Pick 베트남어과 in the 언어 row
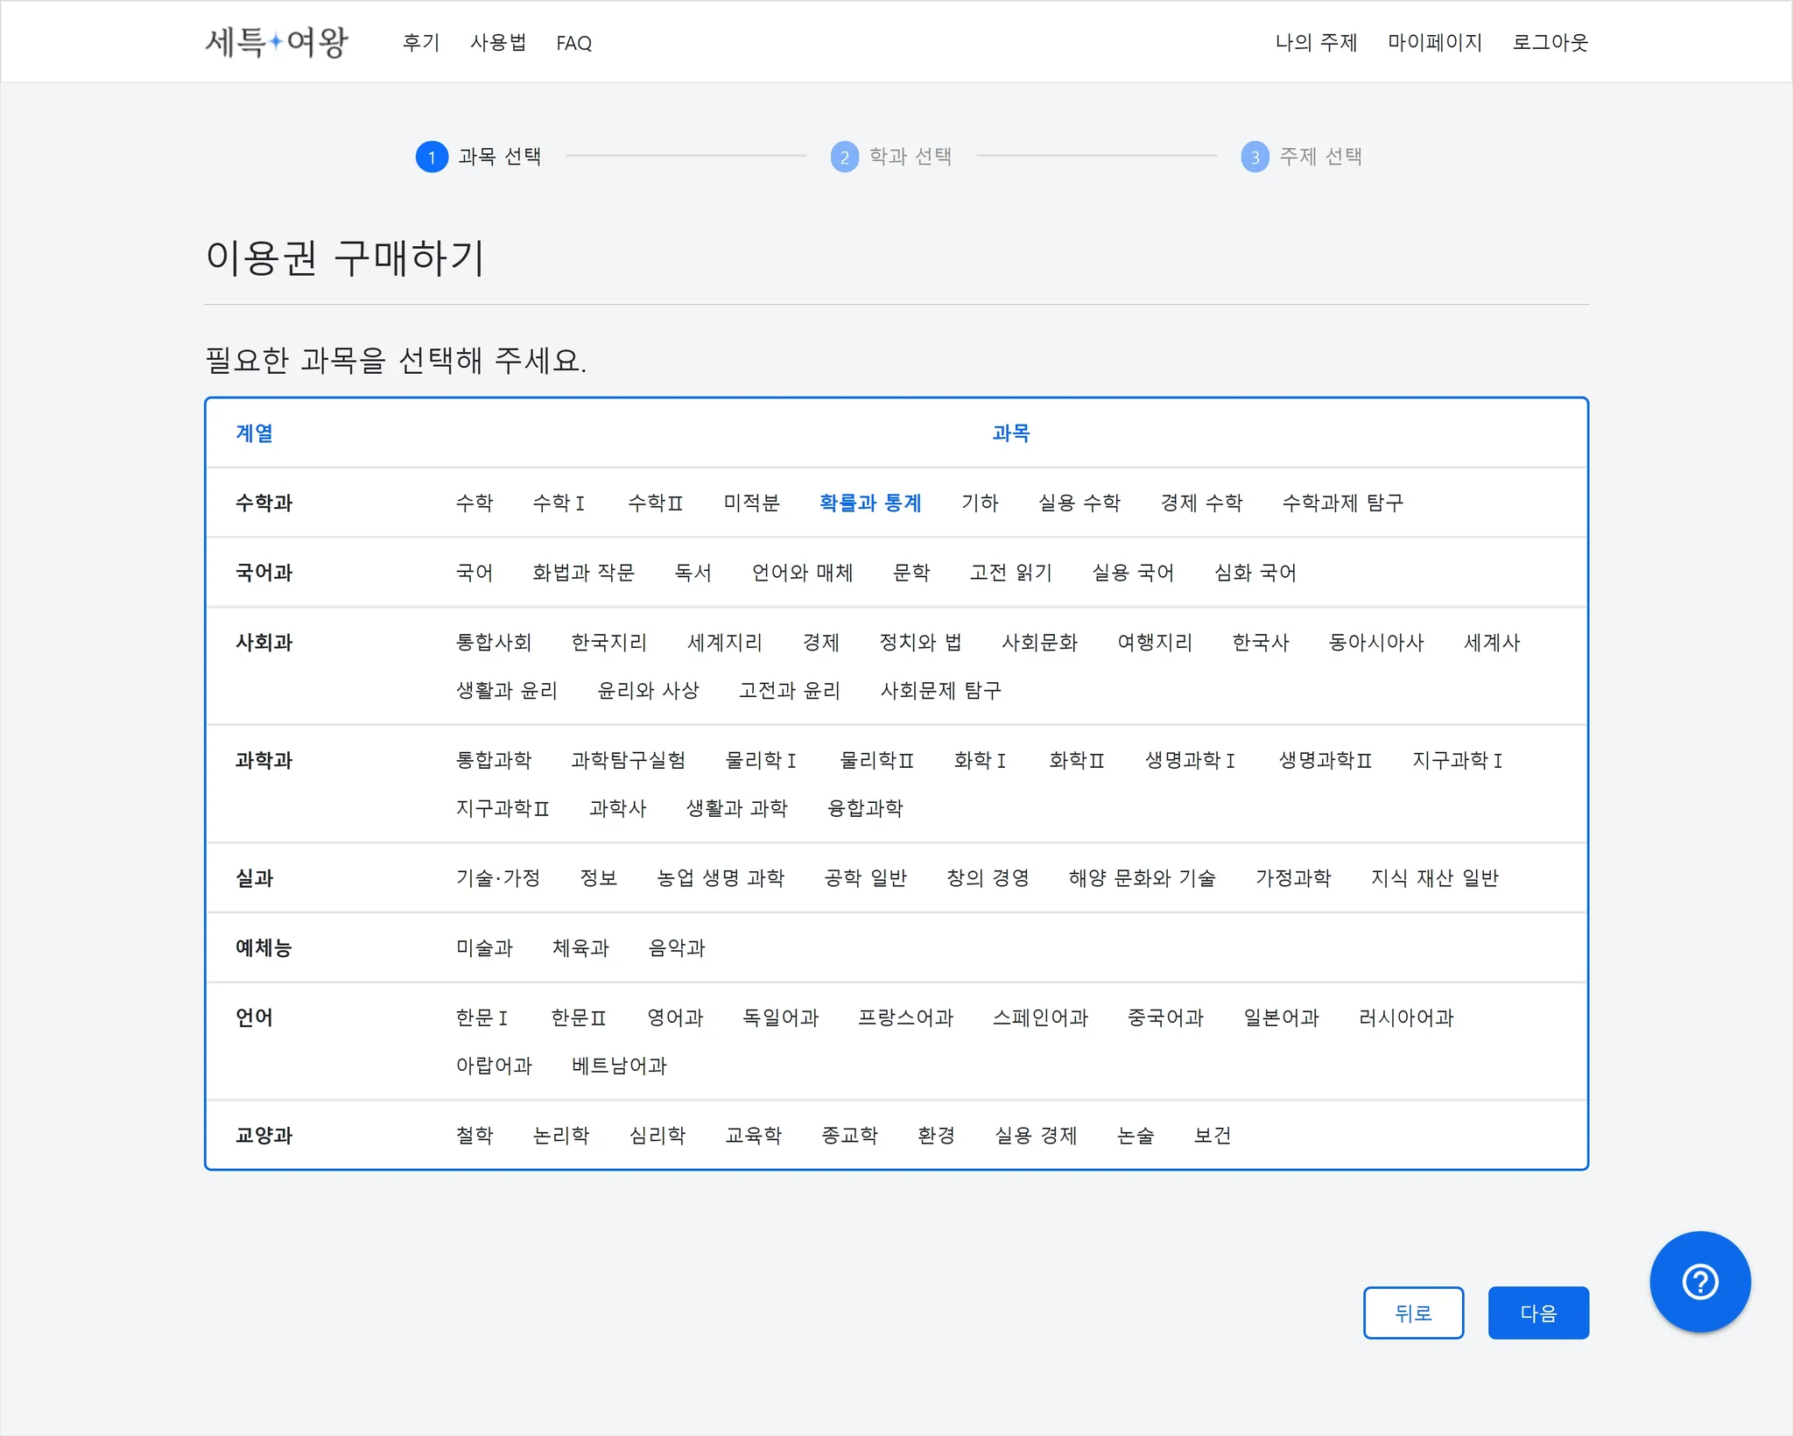 619,1066
